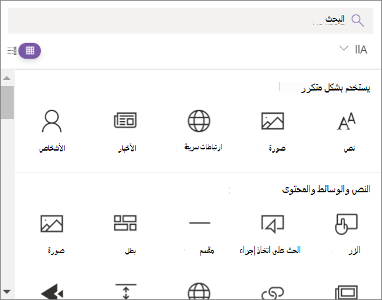Add the الأخبار news web part

pos(125,120)
